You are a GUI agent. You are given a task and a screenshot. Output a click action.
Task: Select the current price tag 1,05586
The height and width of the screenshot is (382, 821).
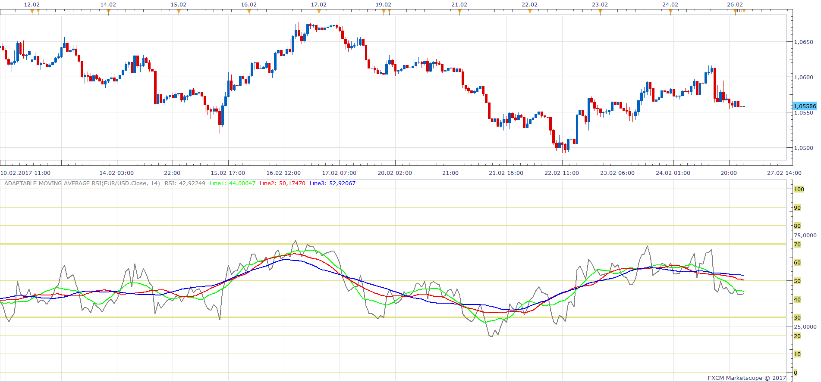click(x=805, y=106)
